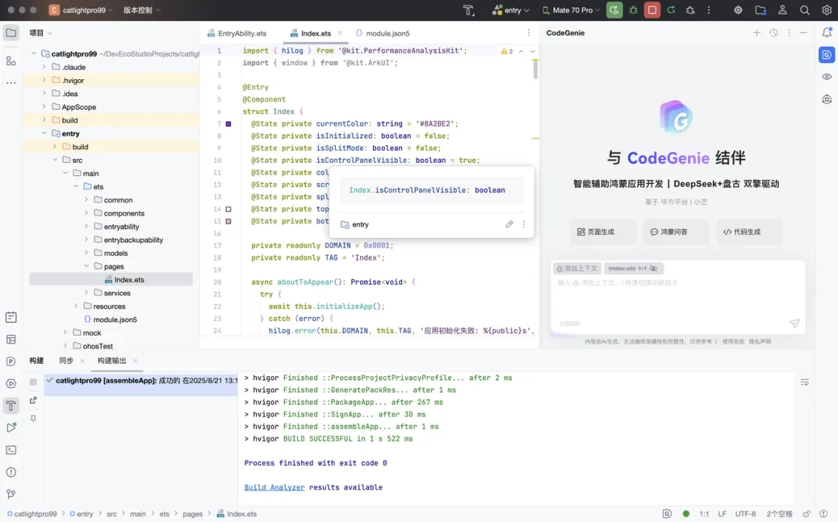Click the hot reload rerun arrow icon
The image size is (838, 522).
pos(671,10)
